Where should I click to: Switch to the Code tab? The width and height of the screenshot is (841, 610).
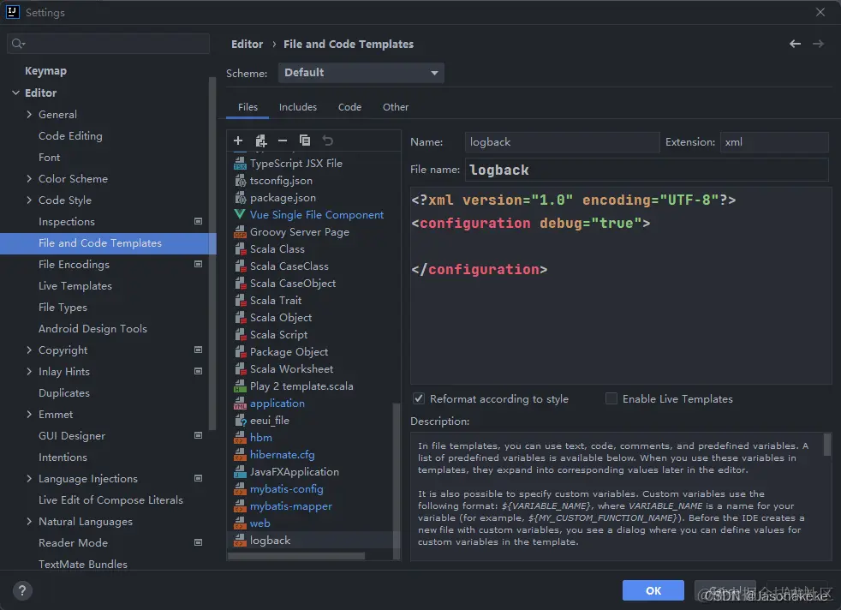(349, 107)
